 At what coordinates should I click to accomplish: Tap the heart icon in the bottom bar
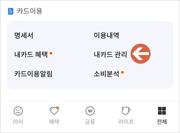54,111
